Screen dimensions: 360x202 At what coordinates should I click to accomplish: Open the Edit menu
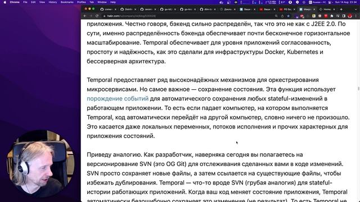(x=33, y=2)
